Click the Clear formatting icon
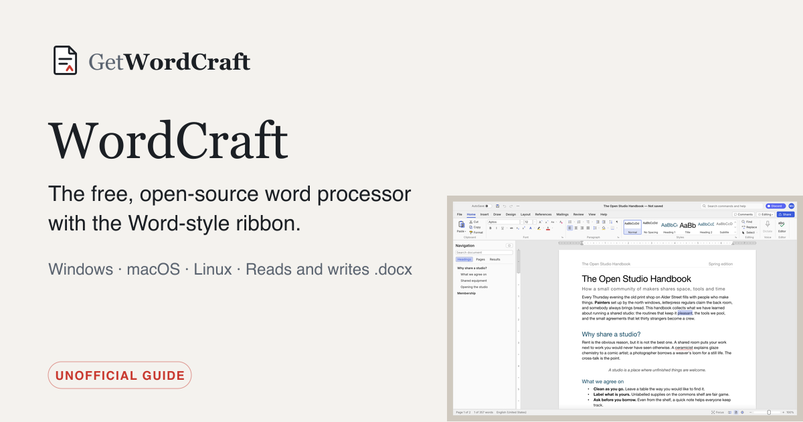803x422 pixels. (561, 222)
